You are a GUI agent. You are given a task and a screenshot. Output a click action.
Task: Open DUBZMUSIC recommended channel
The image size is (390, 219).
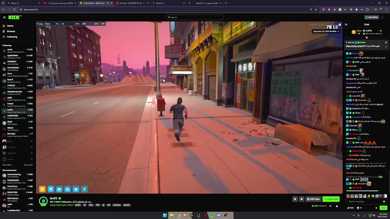18,182
